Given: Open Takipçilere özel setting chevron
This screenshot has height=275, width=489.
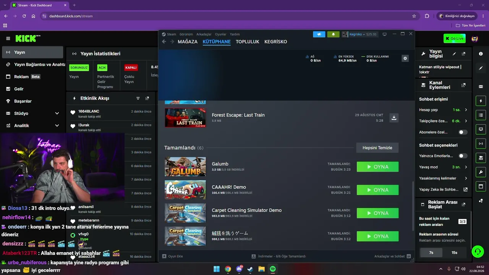Looking at the screenshot, I should point(466,121).
